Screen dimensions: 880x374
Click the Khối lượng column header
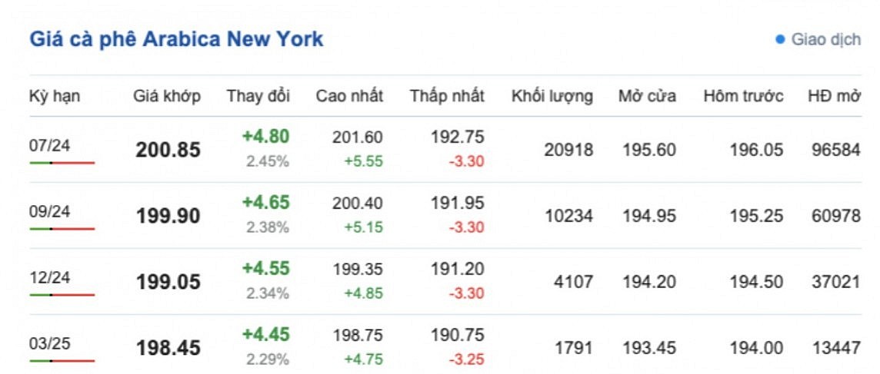(552, 96)
